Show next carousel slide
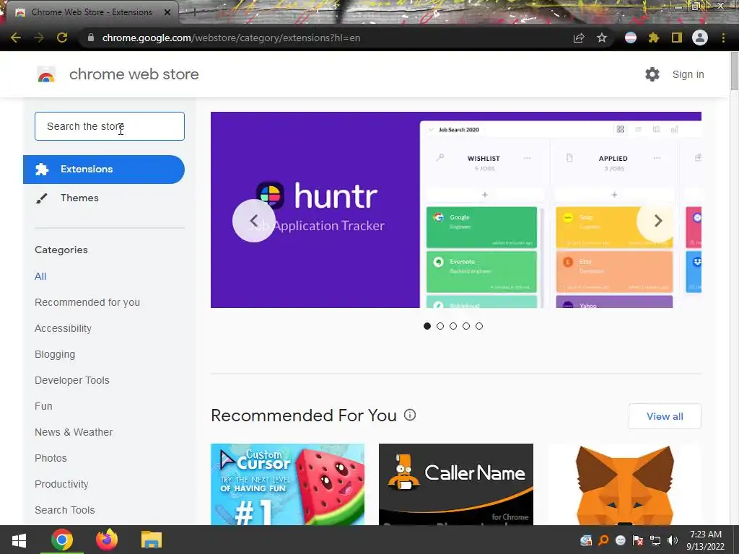Viewport: 739px width, 554px height. click(658, 221)
